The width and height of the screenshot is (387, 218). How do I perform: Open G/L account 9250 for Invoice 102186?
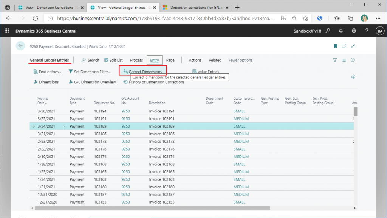125,134
